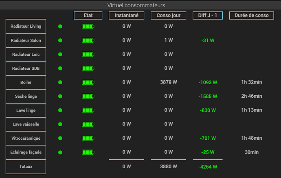Click the battery icon in Radiateur Salon row

click(x=88, y=40)
